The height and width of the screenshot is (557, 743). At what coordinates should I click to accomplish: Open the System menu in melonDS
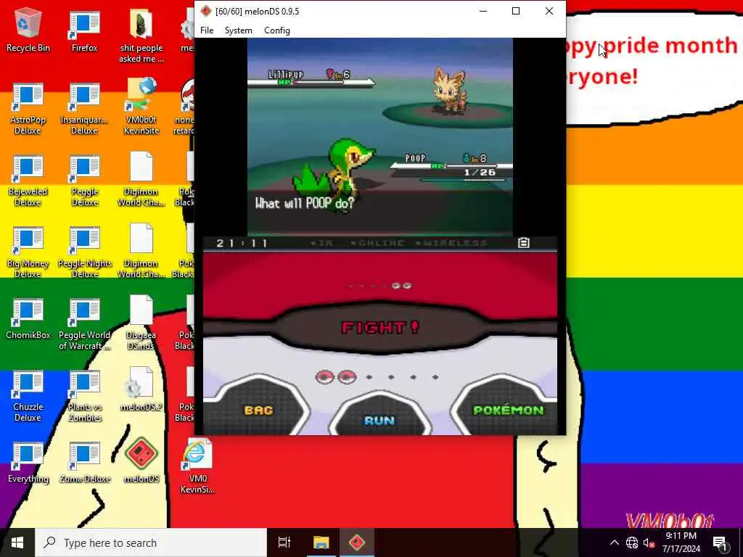(x=238, y=30)
